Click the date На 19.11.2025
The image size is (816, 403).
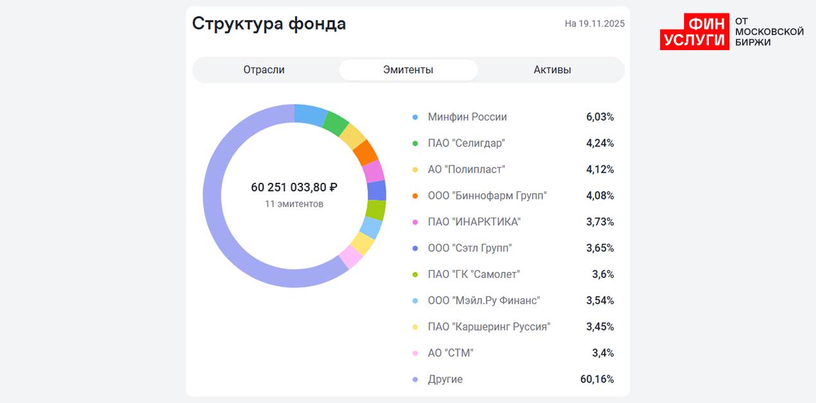(594, 24)
